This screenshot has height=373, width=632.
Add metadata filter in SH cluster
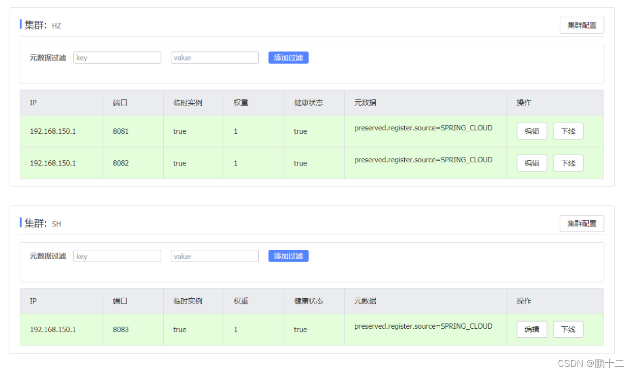pyautogui.click(x=288, y=256)
